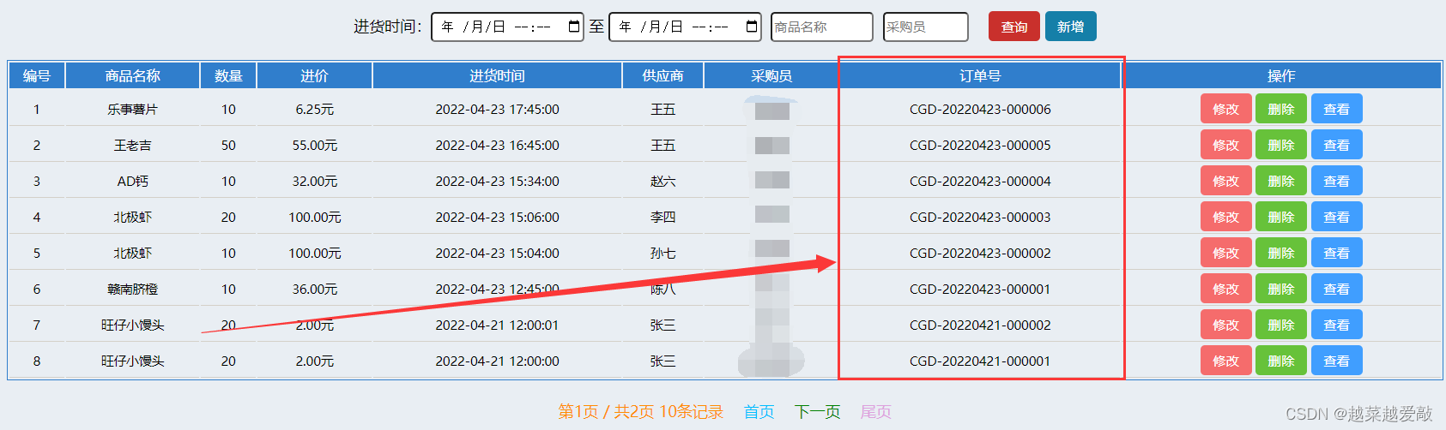Select supplier cell 孙七
The width and height of the screenshot is (1446, 430).
(662, 253)
